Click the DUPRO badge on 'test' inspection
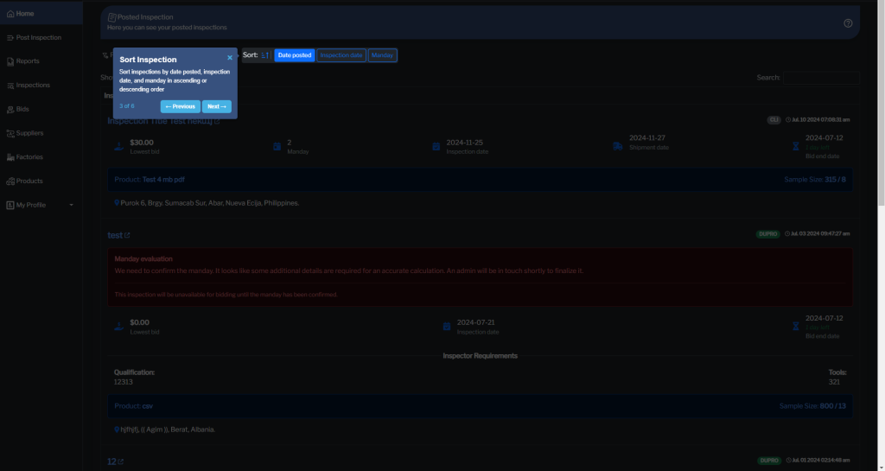885x471 pixels. tap(767, 234)
